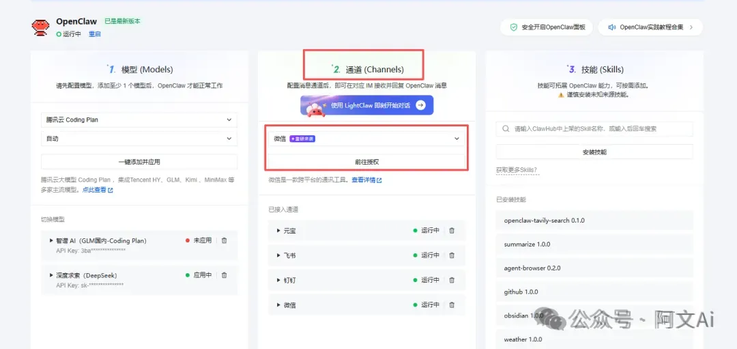Click the restart link next to 运行中
737x349 pixels.
point(94,34)
